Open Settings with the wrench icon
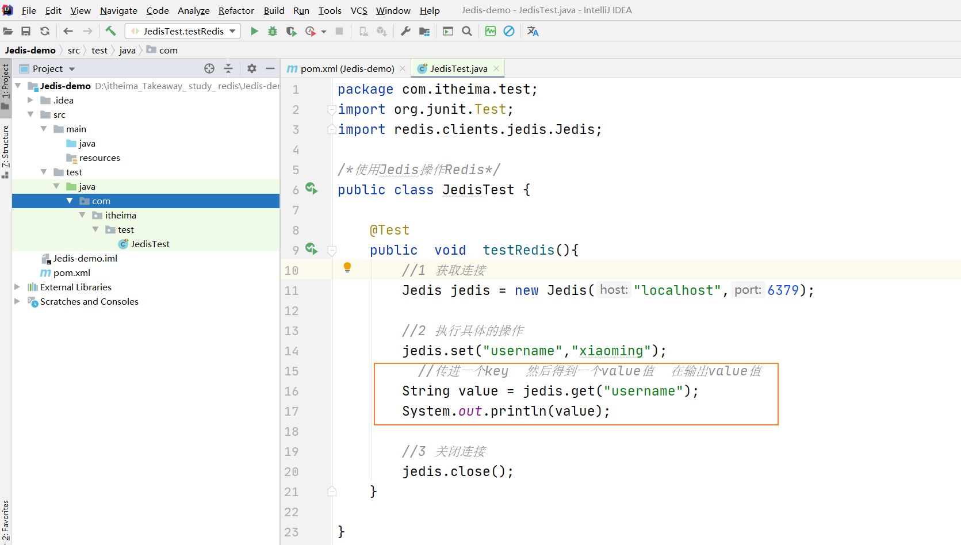The image size is (961, 545). pos(405,31)
